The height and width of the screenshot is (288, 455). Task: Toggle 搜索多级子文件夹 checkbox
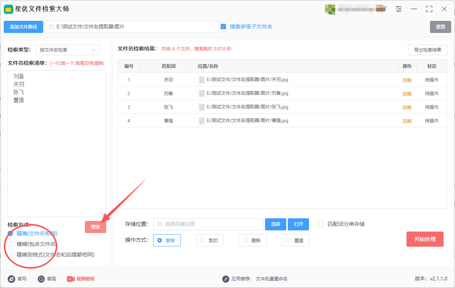point(223,27)
